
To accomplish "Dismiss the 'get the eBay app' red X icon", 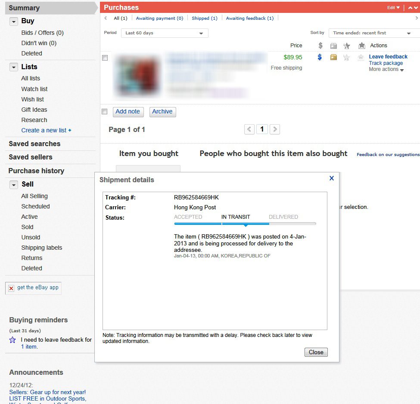I will click(x=11, y=288).
